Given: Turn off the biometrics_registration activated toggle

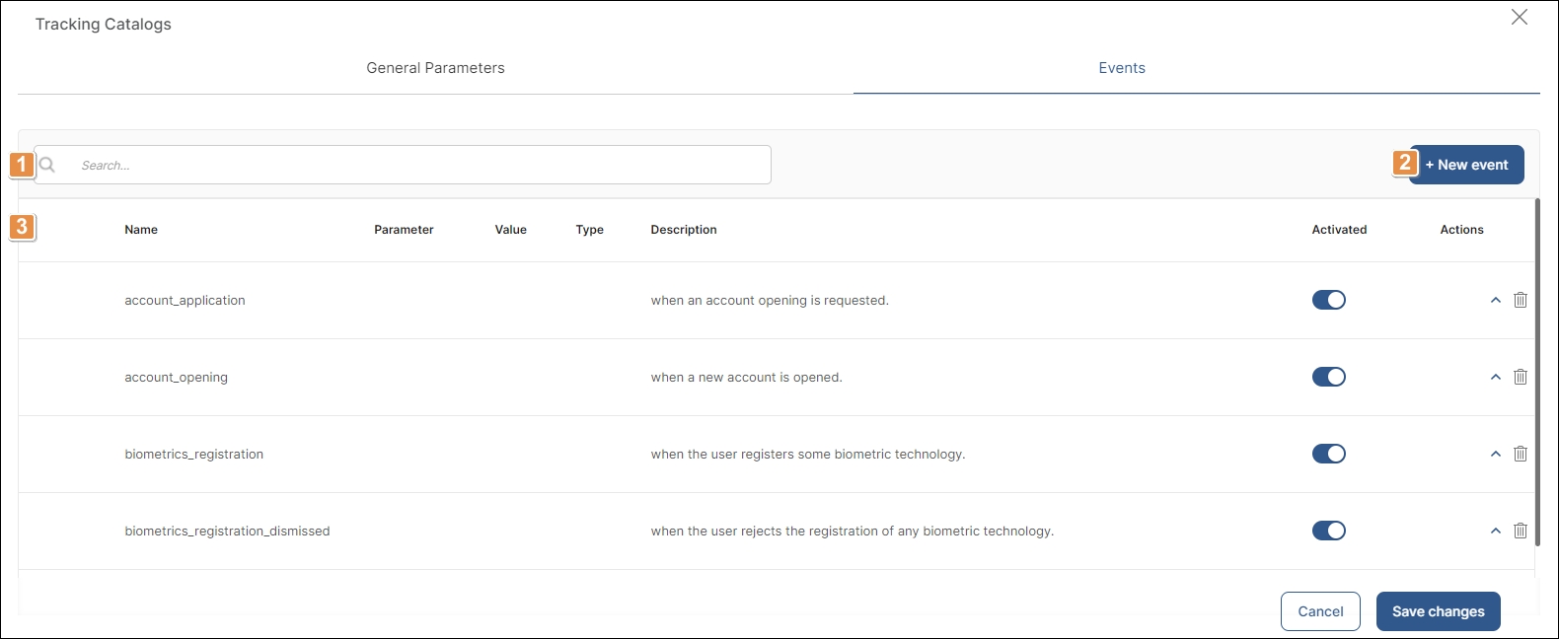Looking at the screenshot, I should (x=1329, y=454).
